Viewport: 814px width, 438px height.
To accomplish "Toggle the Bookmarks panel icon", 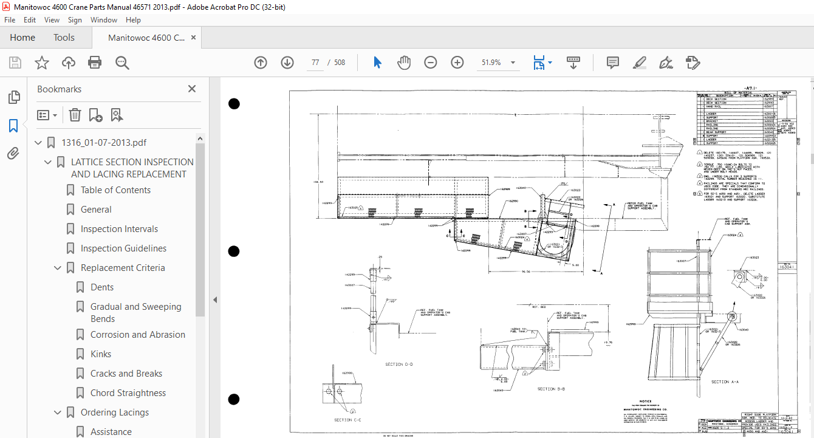I will tap(13, 126).
